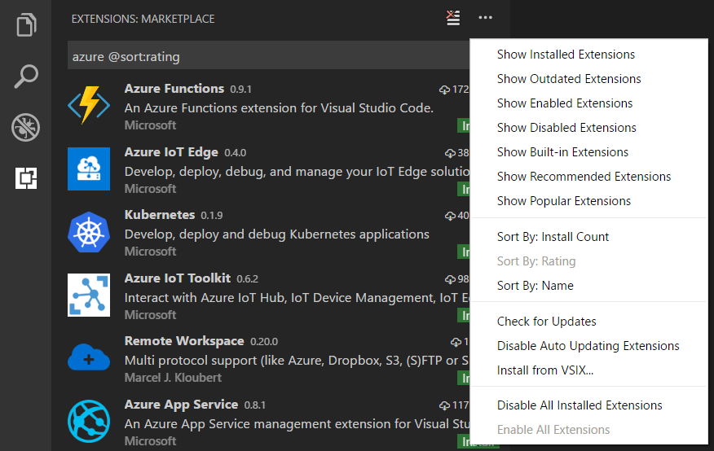Screen dimensions: 714x451
Task: Open the Azure App Service extension title
Action: tap(181, 405)
